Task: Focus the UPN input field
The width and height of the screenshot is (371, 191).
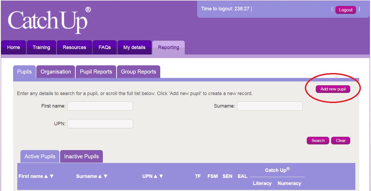Action: tap(100, 124)
